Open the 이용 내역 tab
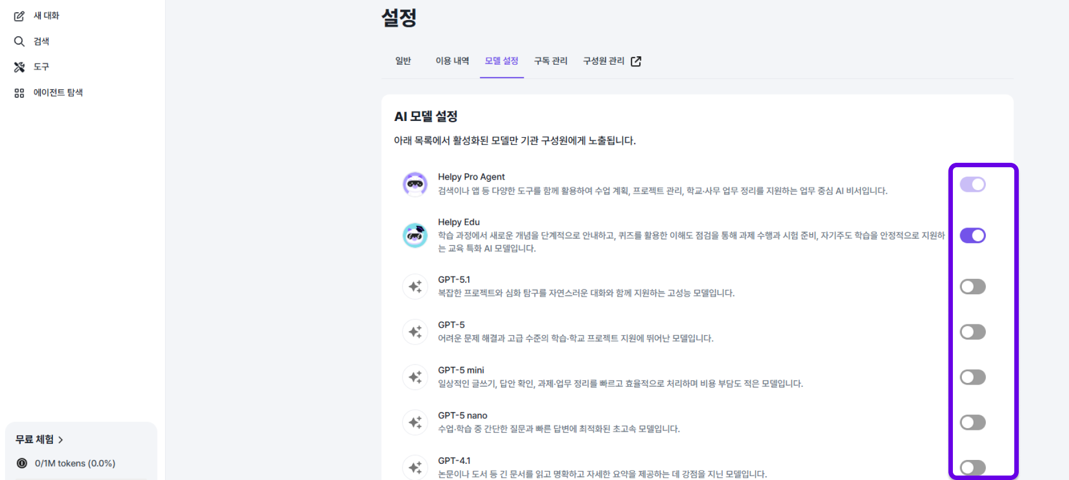1069x480 pixels. coord(452,61)
